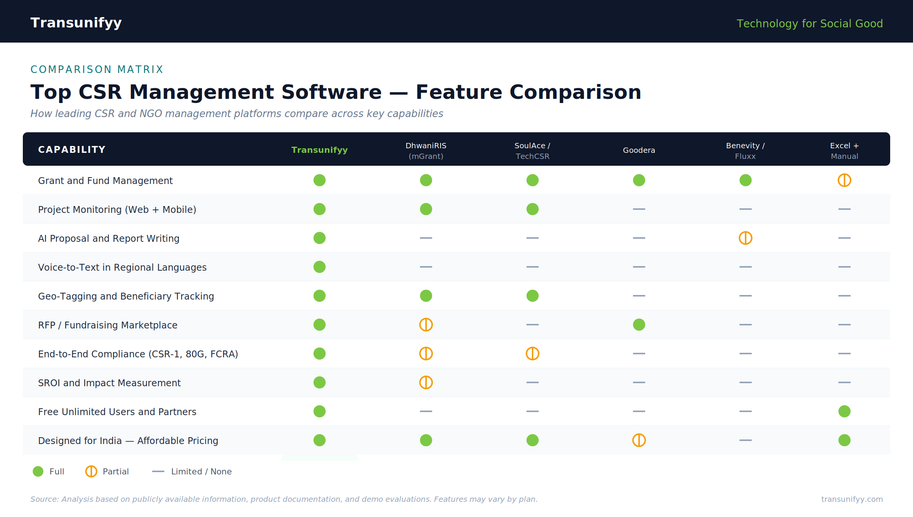Click the green Full legend dot

[38, 471]
